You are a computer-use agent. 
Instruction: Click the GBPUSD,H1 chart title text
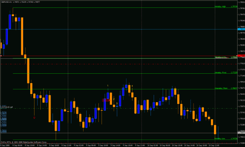coord(6,2)
